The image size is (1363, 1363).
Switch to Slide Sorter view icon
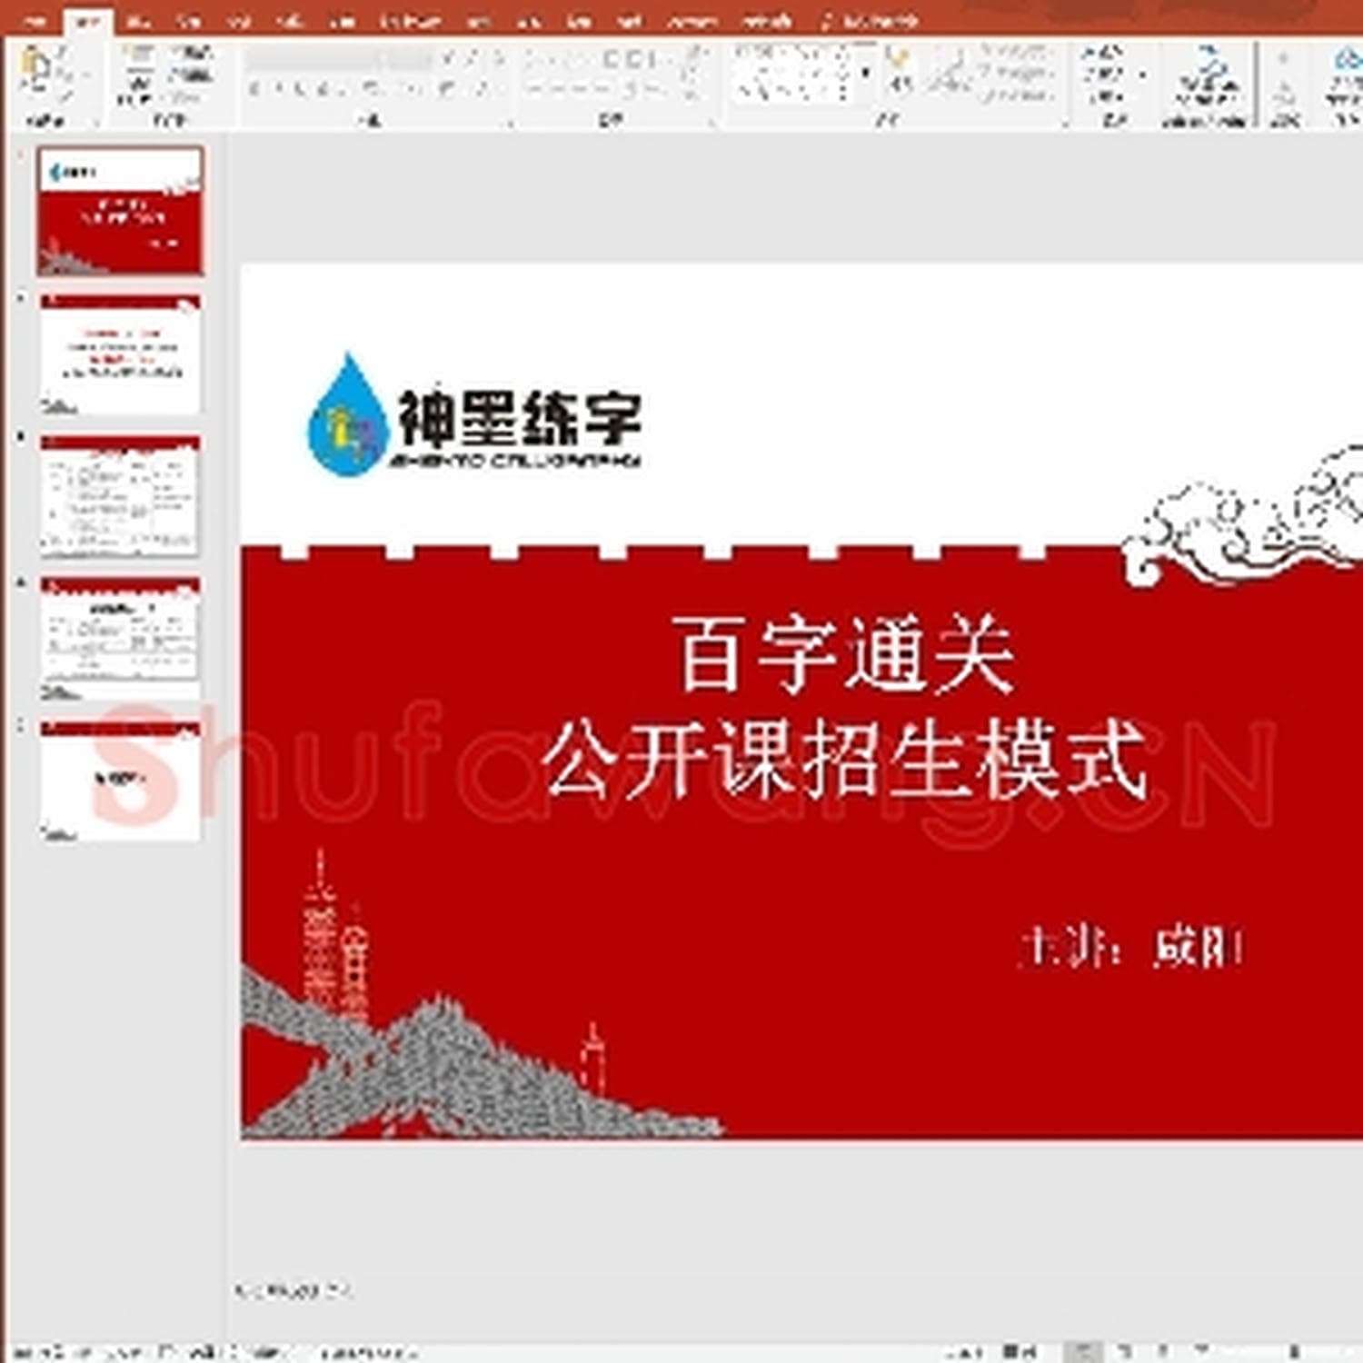tap(1125, 1351)
